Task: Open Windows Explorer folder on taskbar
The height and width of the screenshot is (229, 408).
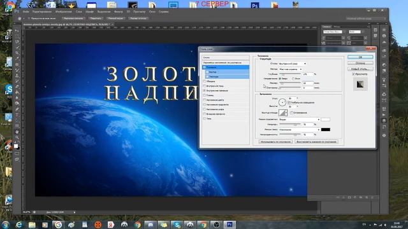Action: tap(32, 225)
